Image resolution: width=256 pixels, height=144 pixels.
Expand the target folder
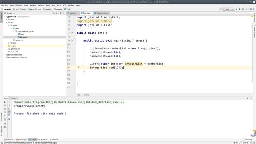pos(6,46)
